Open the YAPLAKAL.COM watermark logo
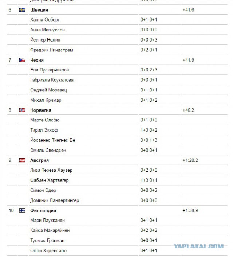Viewport: 233px width, 257px height. tap(199, 246)
